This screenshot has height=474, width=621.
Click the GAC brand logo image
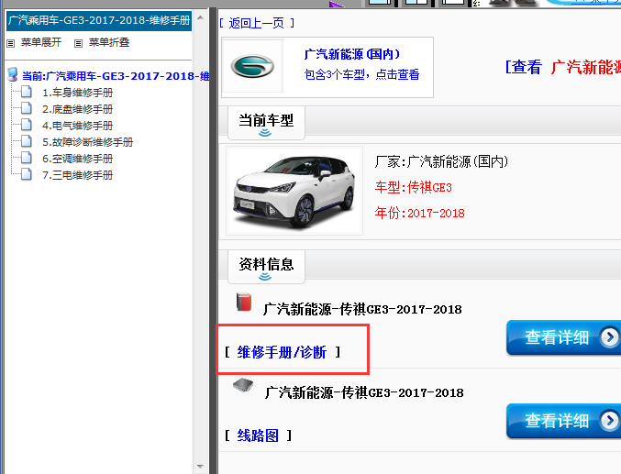252,66
